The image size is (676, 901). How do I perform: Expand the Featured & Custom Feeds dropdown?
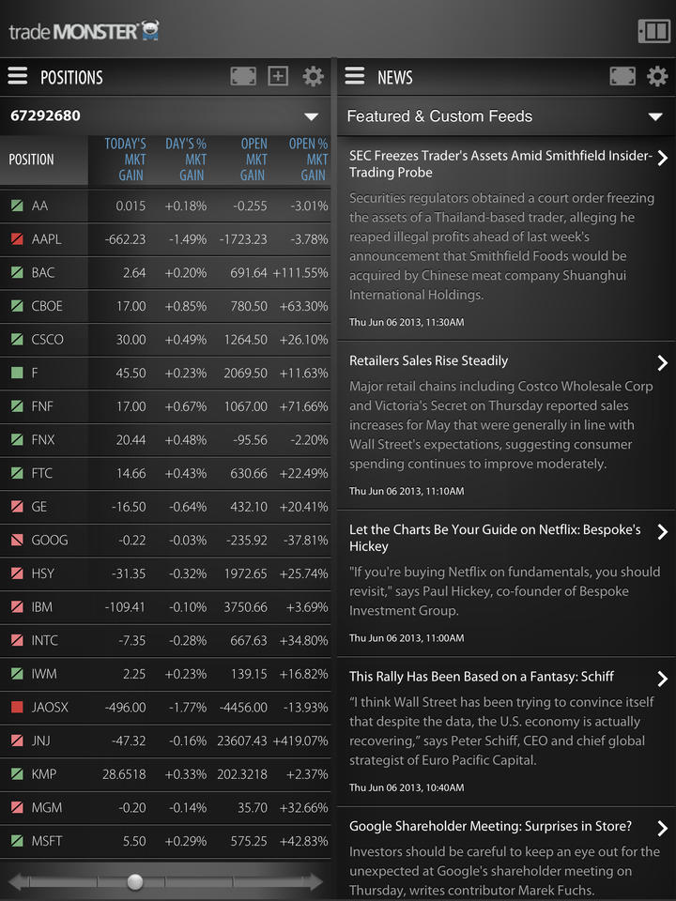click(x=655, y=116)
